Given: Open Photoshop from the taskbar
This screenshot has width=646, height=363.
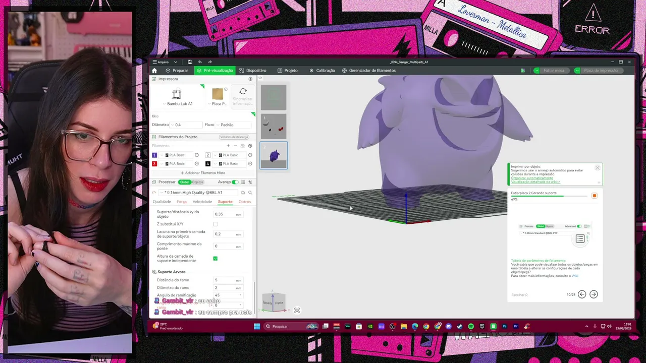Looking at the screenshot, I should [x=504, y=326].
